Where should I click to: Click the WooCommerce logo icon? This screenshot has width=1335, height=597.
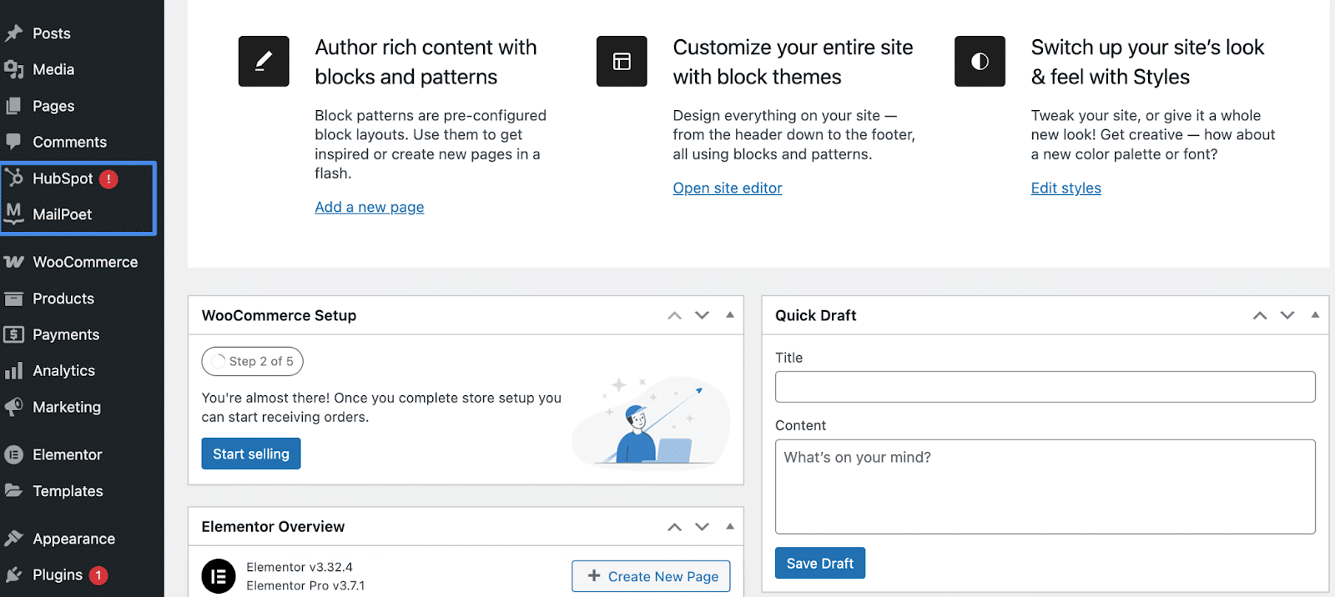click(13, 262)
